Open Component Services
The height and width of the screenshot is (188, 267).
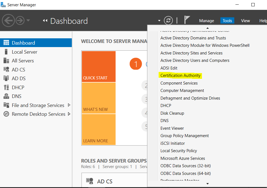point(179,83)
